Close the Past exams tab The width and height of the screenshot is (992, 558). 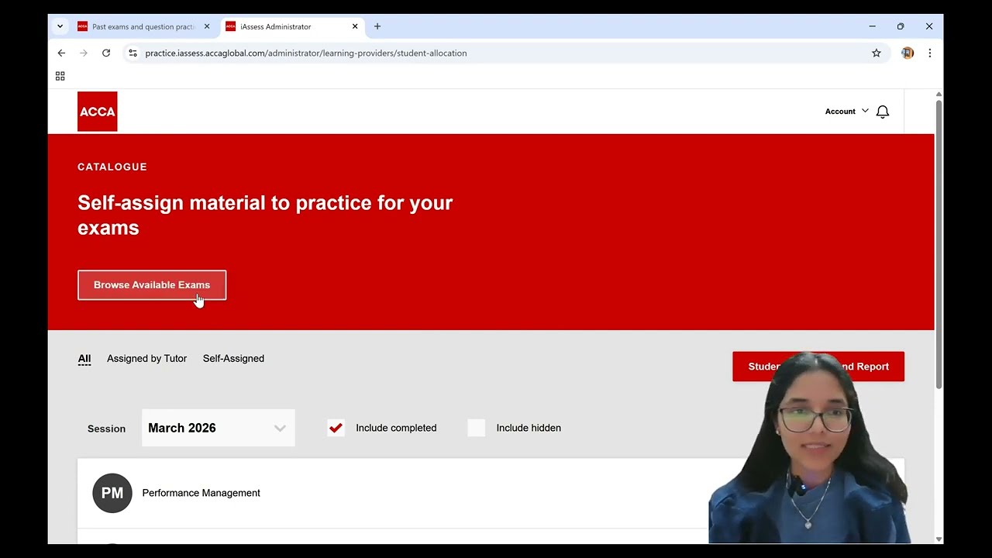click(207, 26)
